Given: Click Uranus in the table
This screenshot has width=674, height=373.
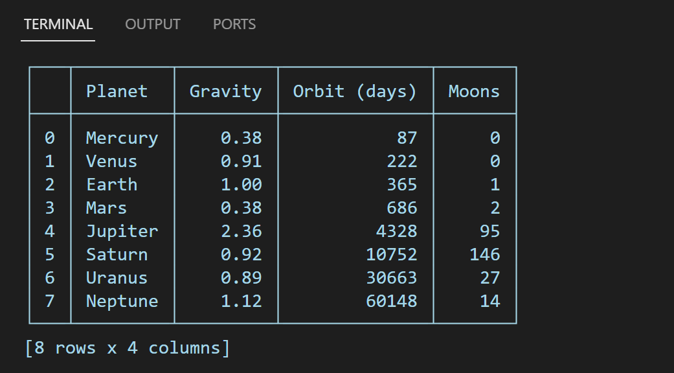Looking at the screenshot, I should coord(117,278).
